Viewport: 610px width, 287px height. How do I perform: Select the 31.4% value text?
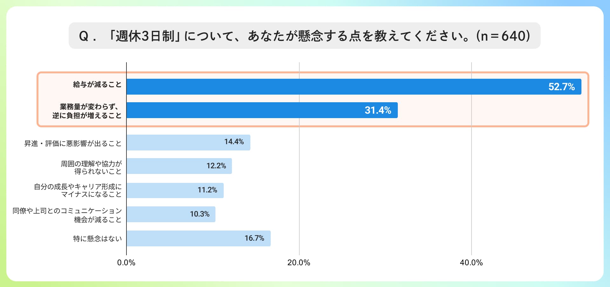(x=378, y=110)
